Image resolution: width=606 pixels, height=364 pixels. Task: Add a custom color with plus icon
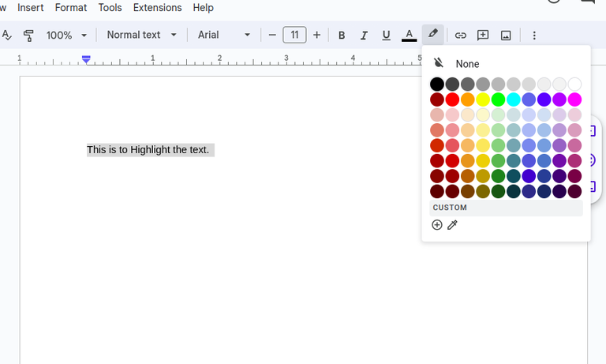[x=437, y=225]
